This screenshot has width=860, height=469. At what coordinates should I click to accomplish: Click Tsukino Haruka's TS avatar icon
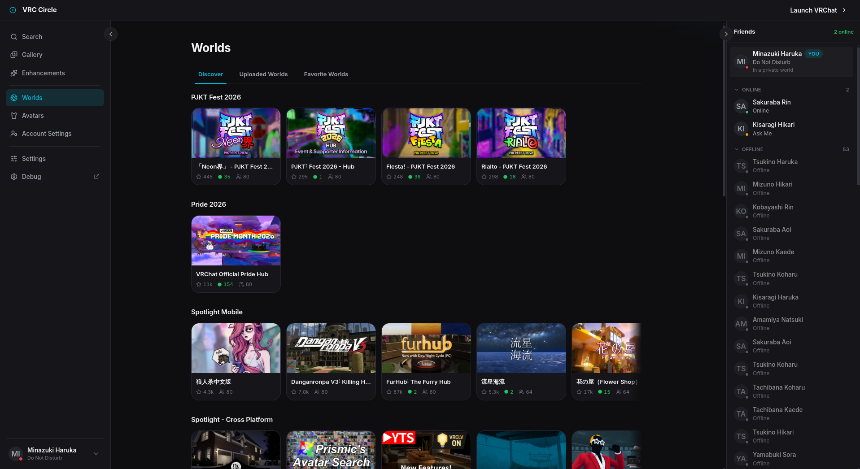[741, 166]
